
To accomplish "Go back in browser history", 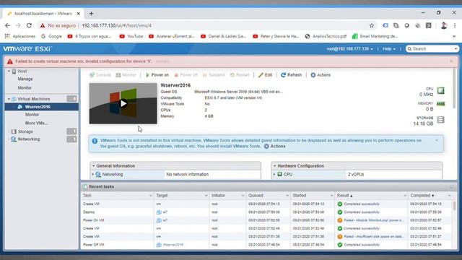I will pyautogui.click(x=7, y=26).
